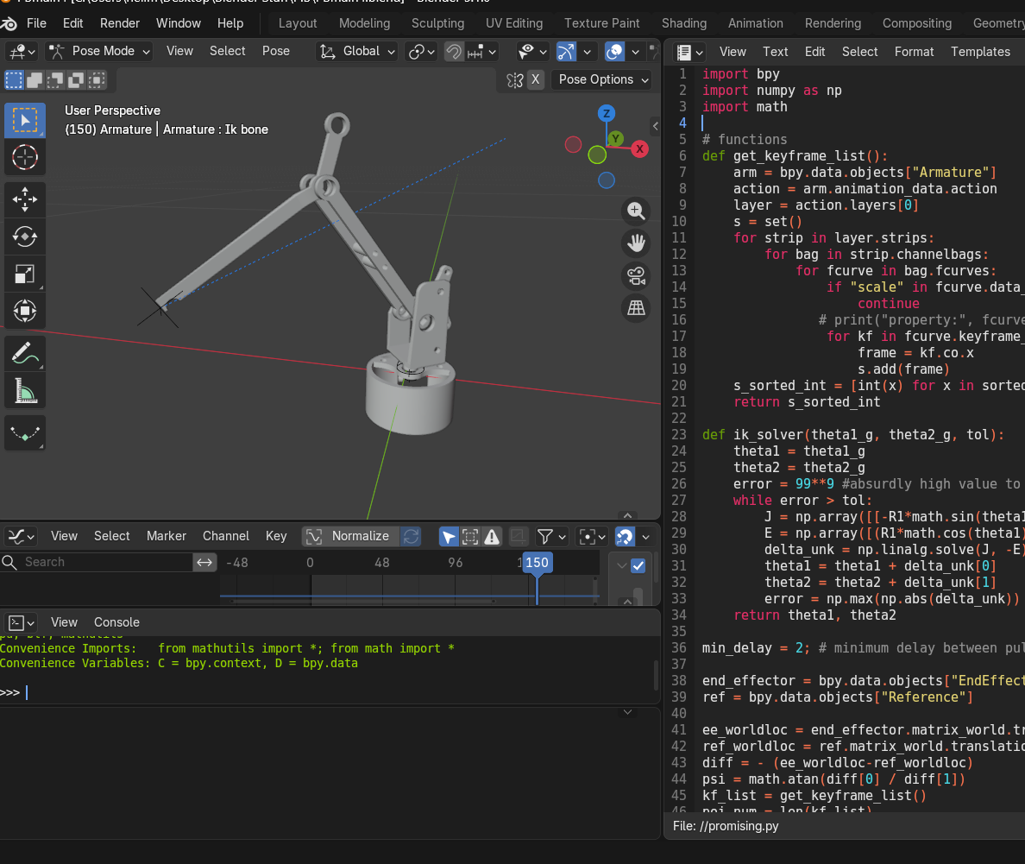Viewport: 1025px width, 864px height.
Task: Select the Scale tool
Action: pyautogui.click(x=25, y=274)
